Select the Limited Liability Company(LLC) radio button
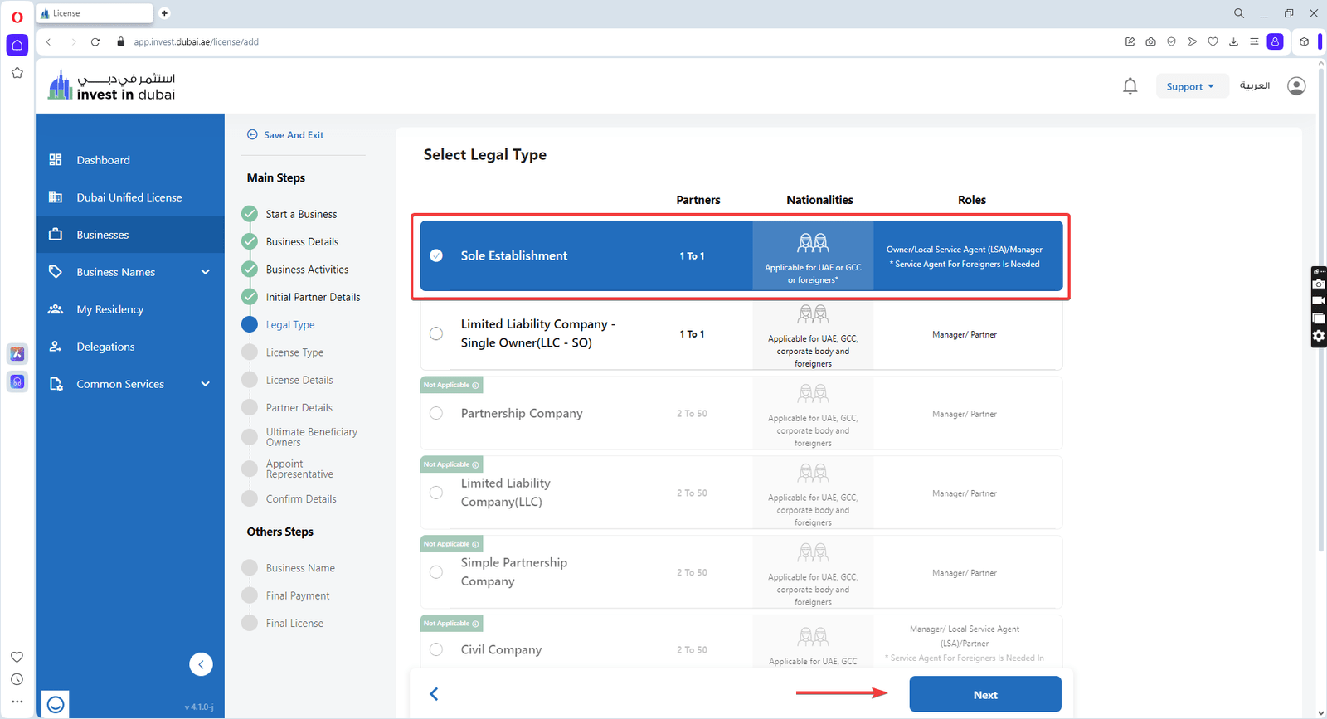This screenshot has width=1327, height=719. coord(436,493)
